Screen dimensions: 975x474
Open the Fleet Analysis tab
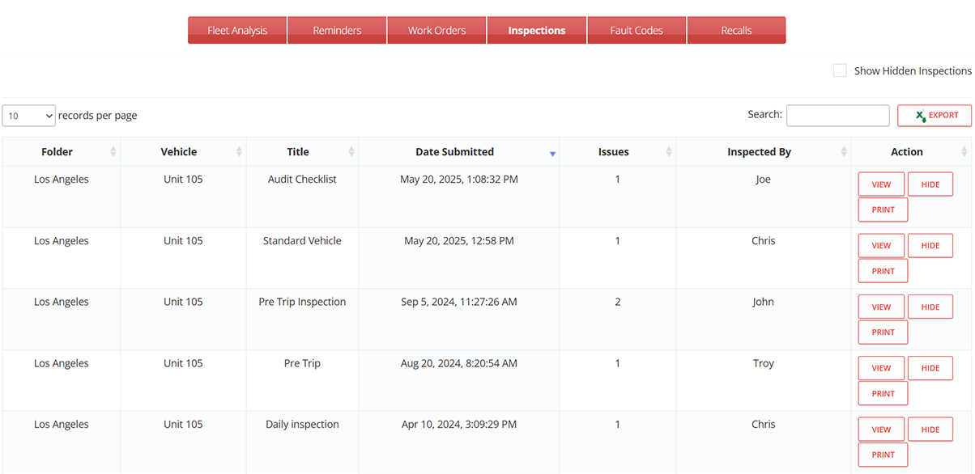coord(236,29)
